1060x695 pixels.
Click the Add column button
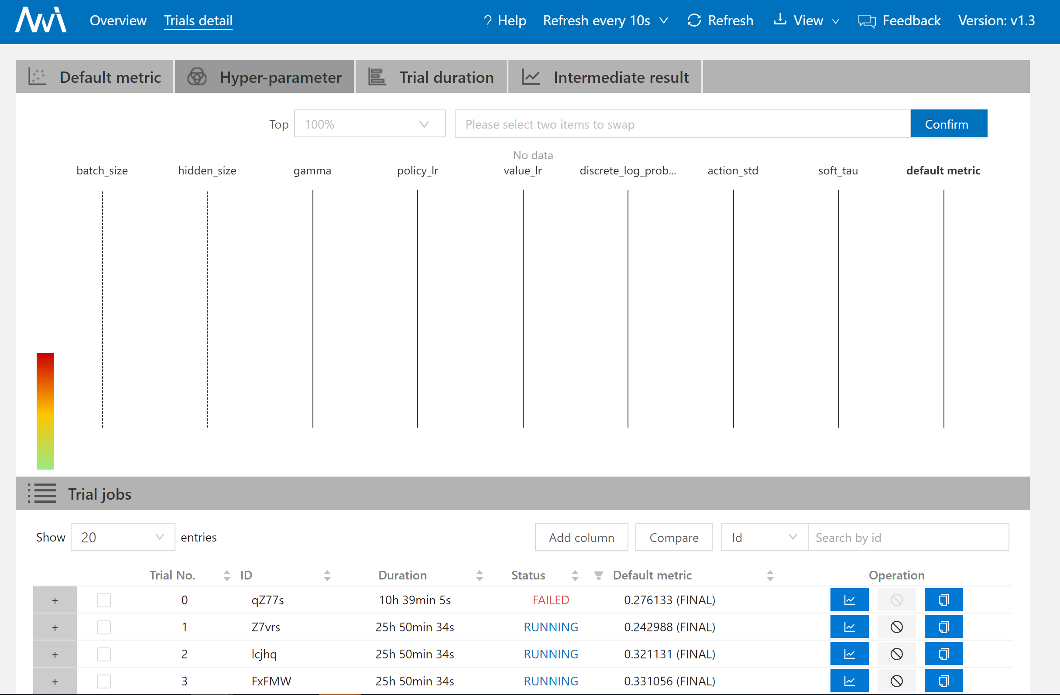(x=581, y=537)
